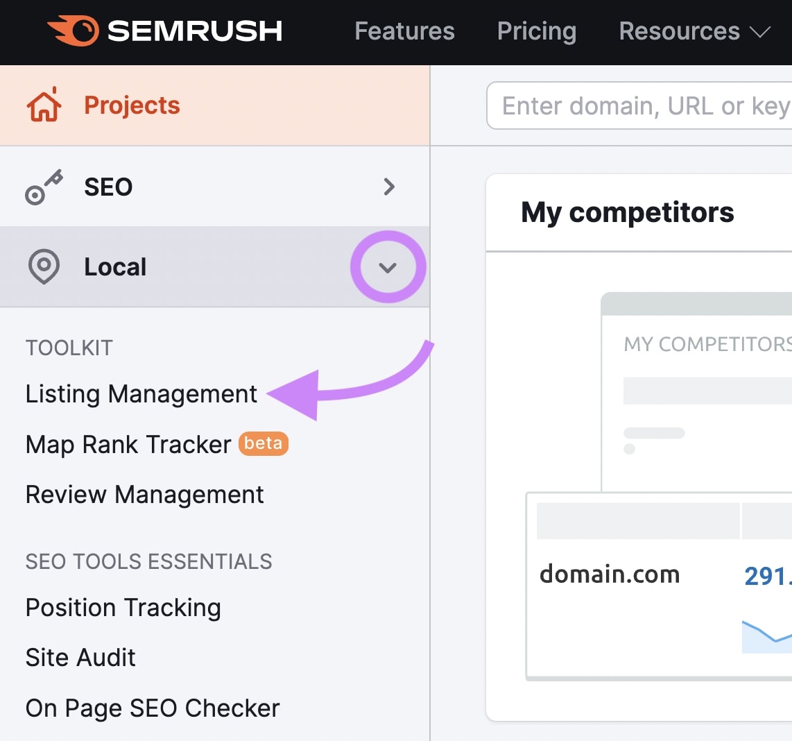Viewport: 792px width, 741px height.
Task: Open the Features menu item
Action: pos(404,31)
